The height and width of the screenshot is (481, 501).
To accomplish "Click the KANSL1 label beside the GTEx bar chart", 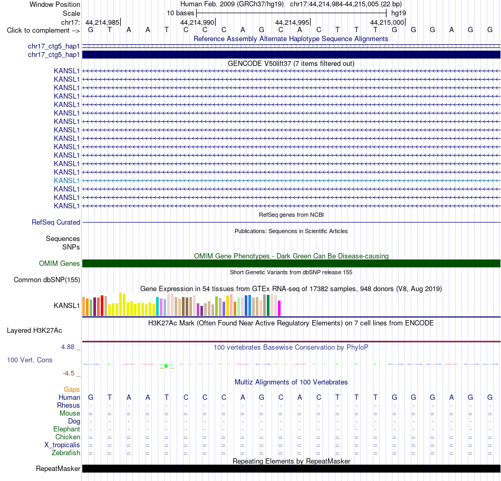I will 66,305.
